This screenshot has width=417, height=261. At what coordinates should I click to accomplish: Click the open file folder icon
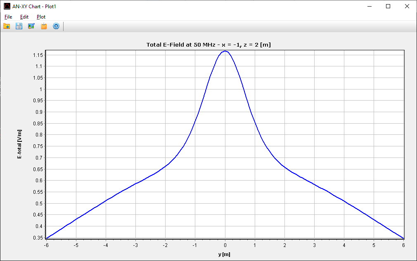coord(7,26)
